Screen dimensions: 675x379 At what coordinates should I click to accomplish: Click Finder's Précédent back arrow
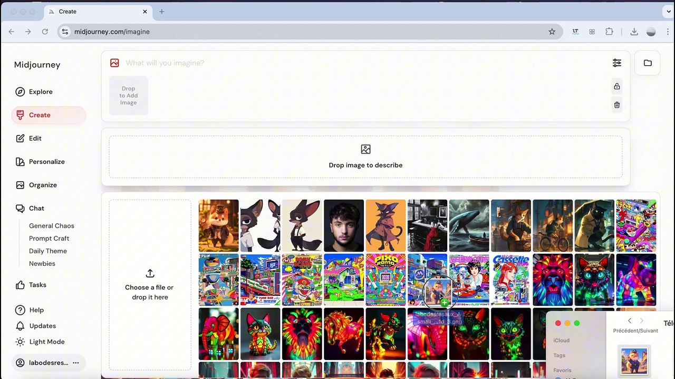(x=629, y=321)
